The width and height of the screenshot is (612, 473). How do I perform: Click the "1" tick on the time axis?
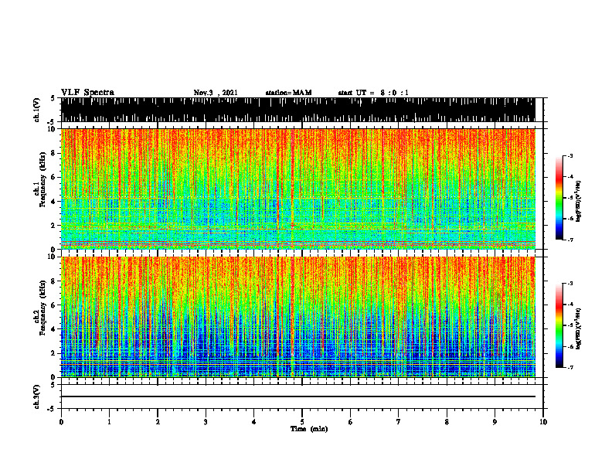(x=109, y=422)
